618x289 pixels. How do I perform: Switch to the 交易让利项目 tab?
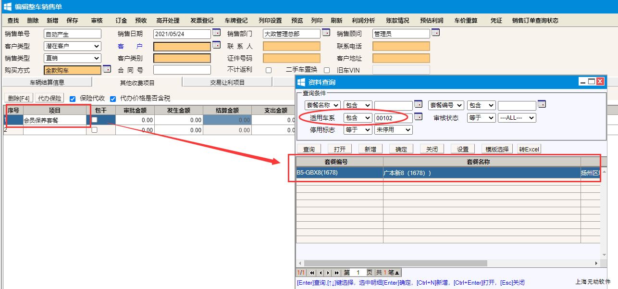point(227,82)
